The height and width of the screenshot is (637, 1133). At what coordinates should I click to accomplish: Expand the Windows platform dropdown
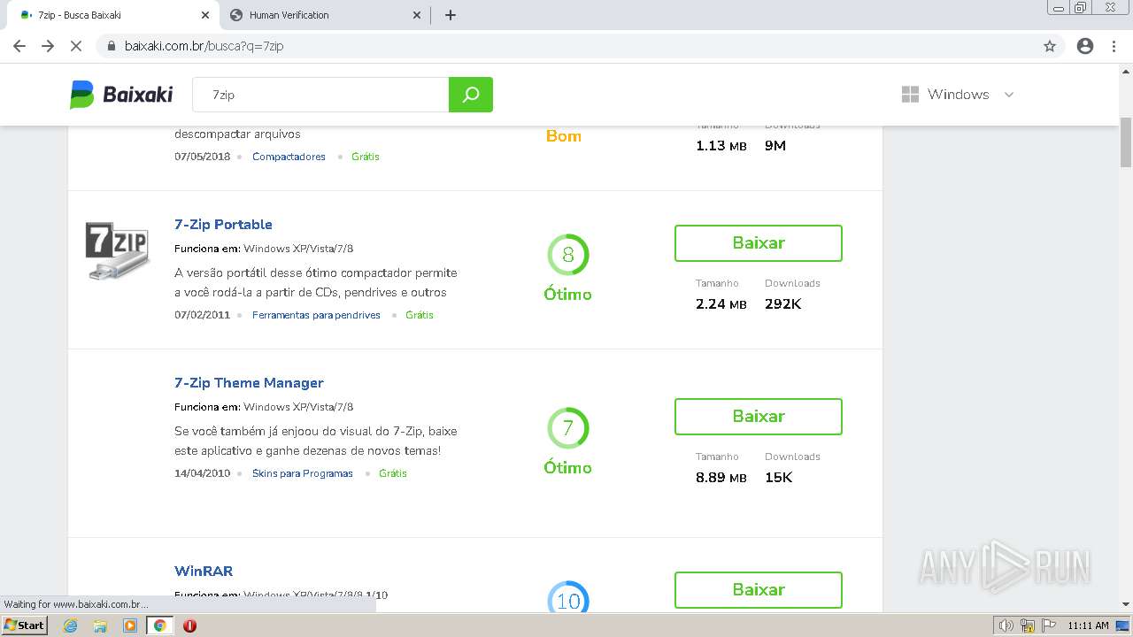[1008, 95]
